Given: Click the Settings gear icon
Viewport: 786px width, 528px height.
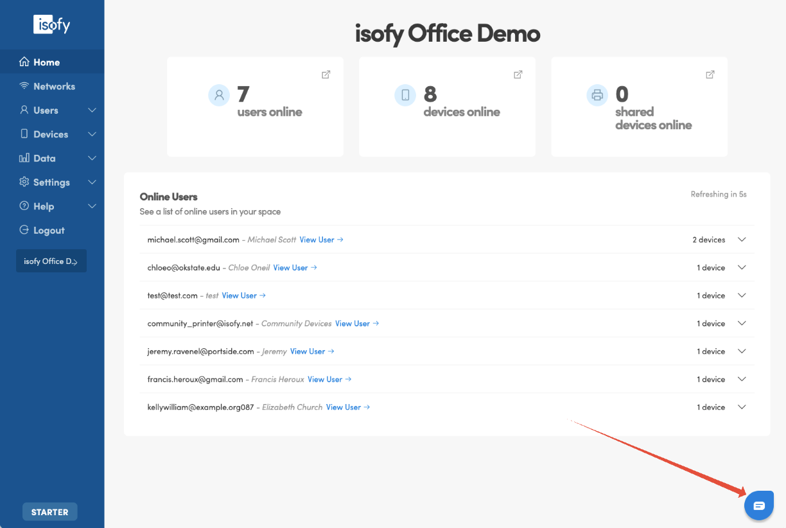Looking at the screenshot, I should click(24, 182).
